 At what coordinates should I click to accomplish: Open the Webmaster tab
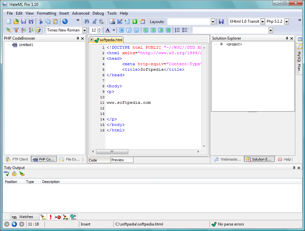click(x=228, y=159)
